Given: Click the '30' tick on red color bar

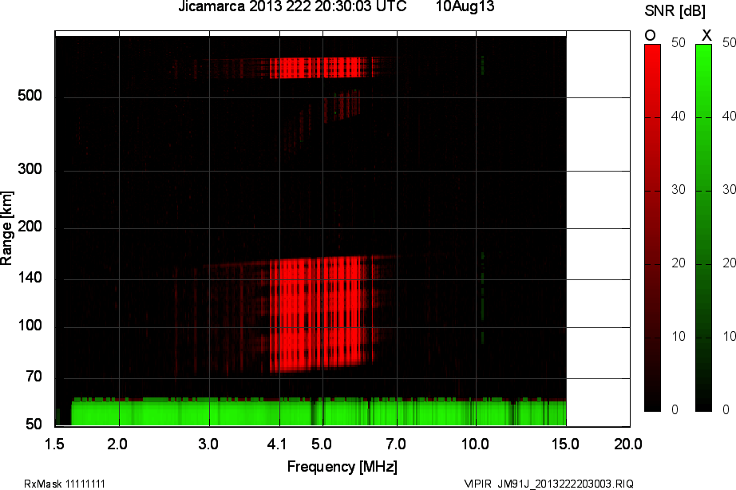Looking at the screenshot, I should 679,190.
